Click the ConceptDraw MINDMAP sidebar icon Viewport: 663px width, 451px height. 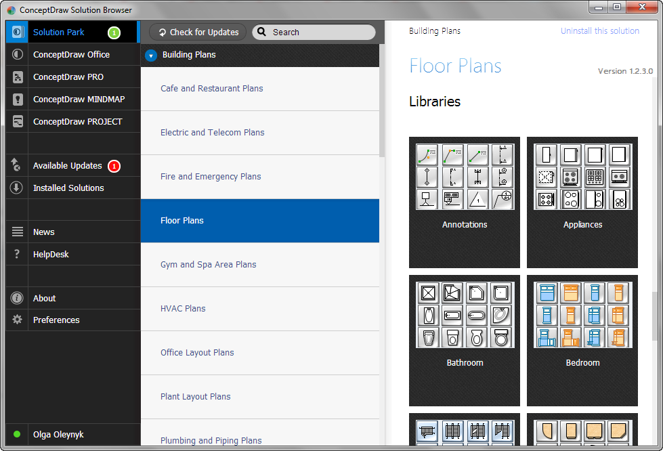coord(18,100)
